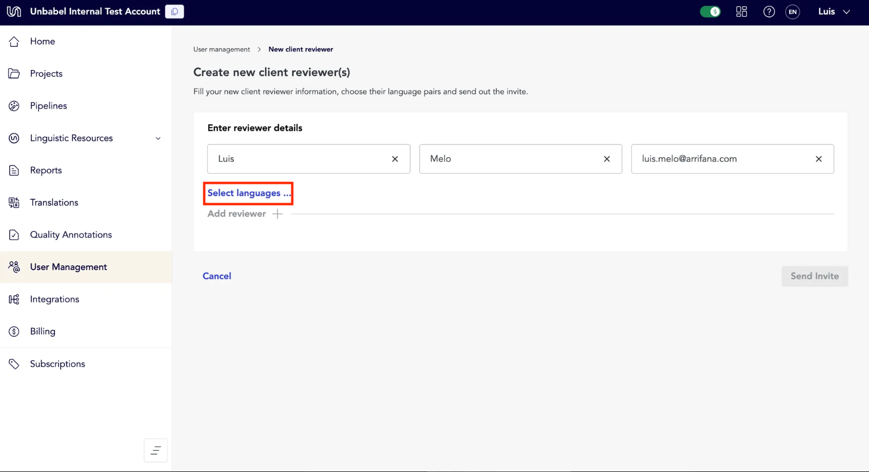869x472 pixels.
Task: Expand Linguistic Resources chevron
Action: [158, 138]
